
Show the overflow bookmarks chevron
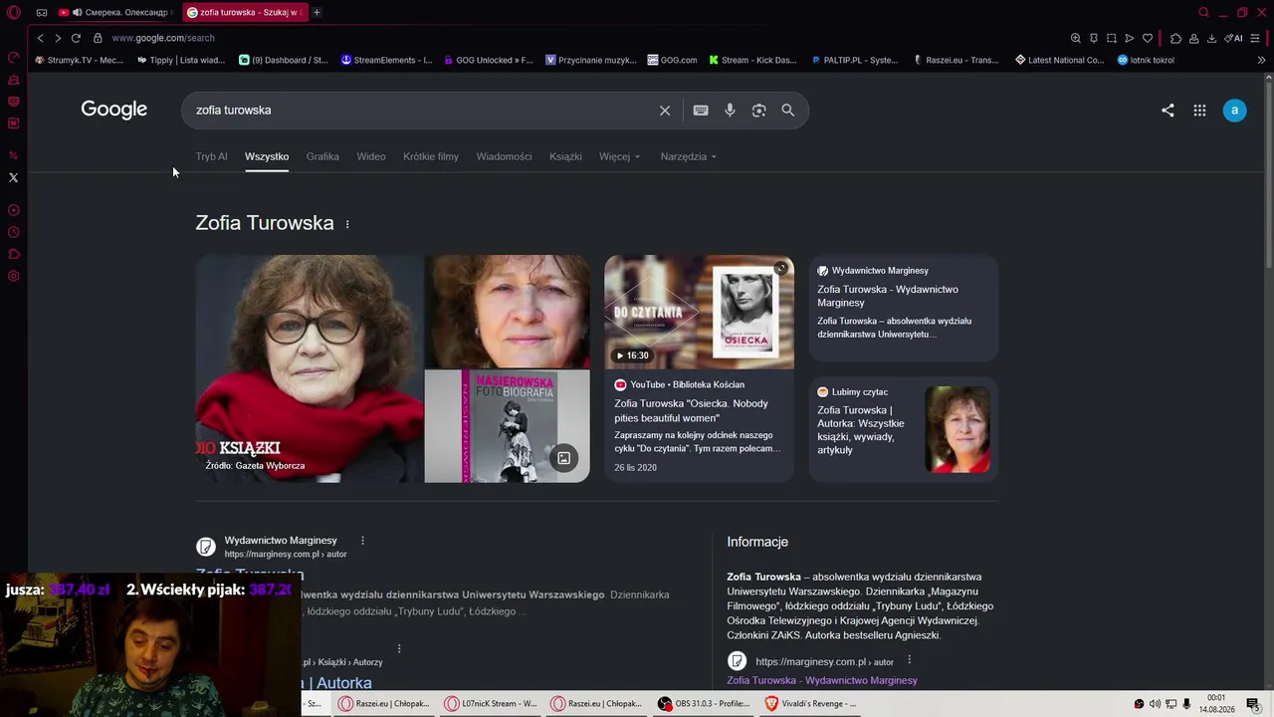click(1262, 60)
